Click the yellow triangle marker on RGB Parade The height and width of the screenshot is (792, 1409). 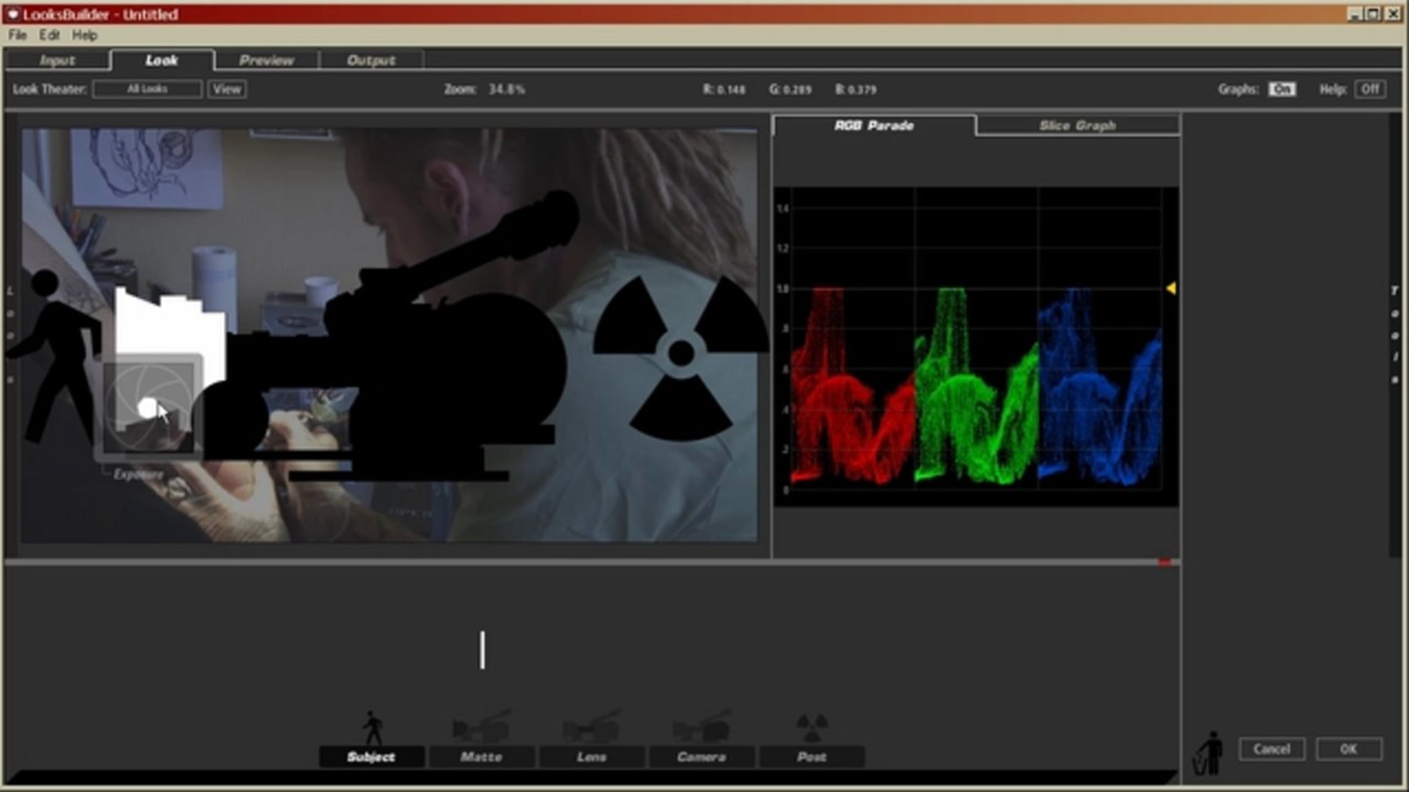pyautogui.click(x=1171, y=288)
